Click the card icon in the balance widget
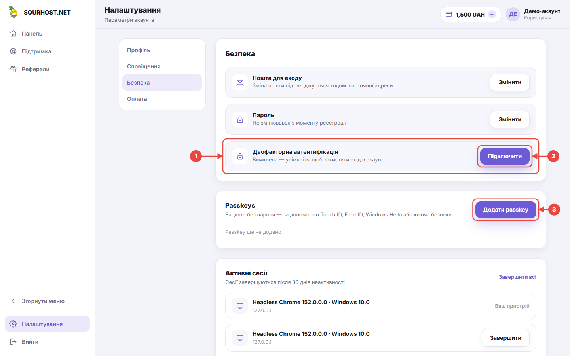570x356 pixels. [449, 14]
